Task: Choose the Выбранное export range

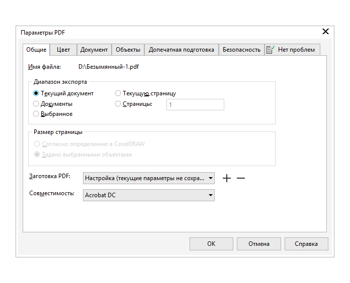Action: pos(36,114)
